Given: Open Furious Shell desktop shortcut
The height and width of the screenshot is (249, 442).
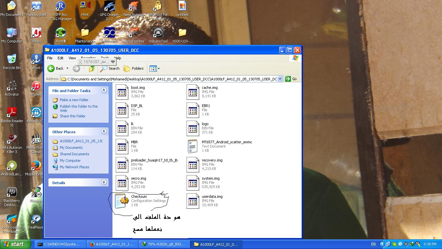Looking at the screenshot, I should pyautogui.click(x=36, y=8).
